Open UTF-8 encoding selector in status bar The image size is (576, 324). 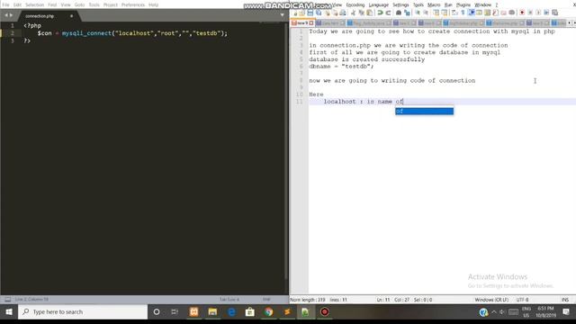point(522,300)
